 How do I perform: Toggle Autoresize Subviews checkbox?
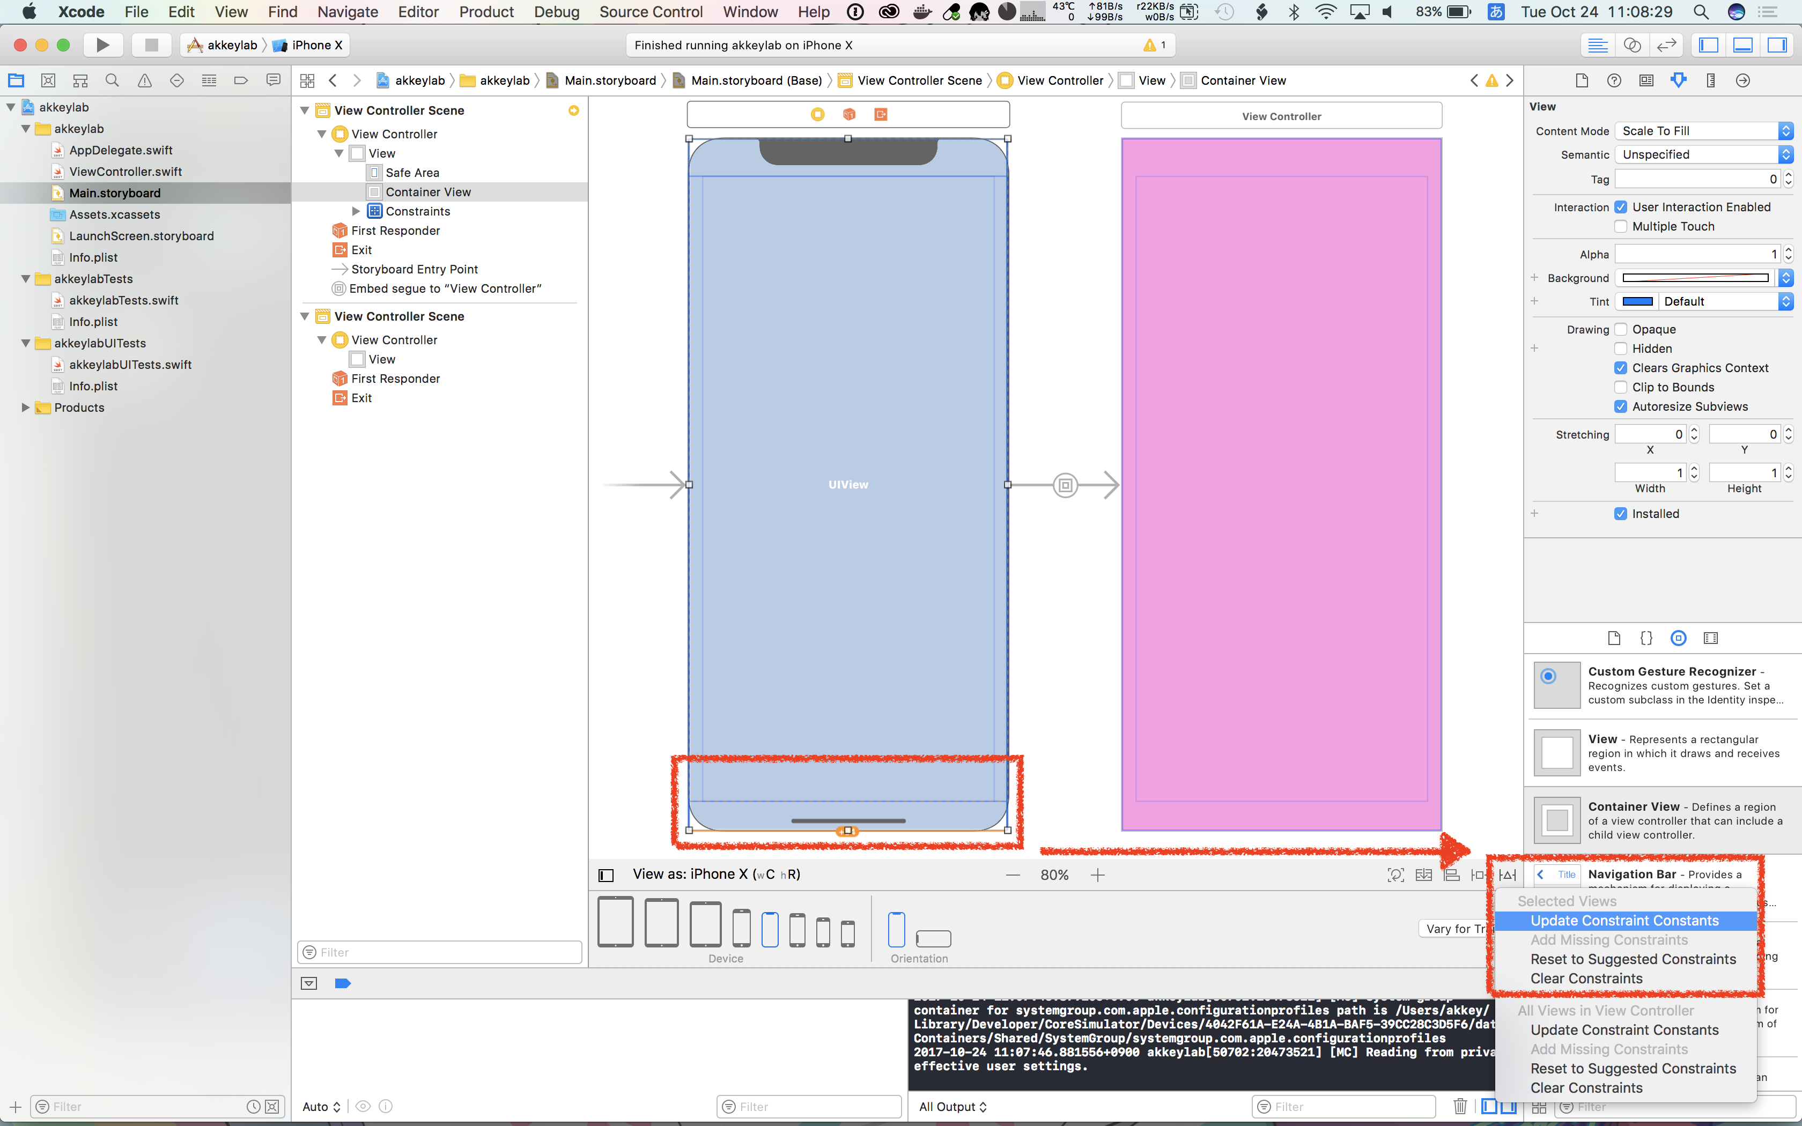tap(1621, 406)
